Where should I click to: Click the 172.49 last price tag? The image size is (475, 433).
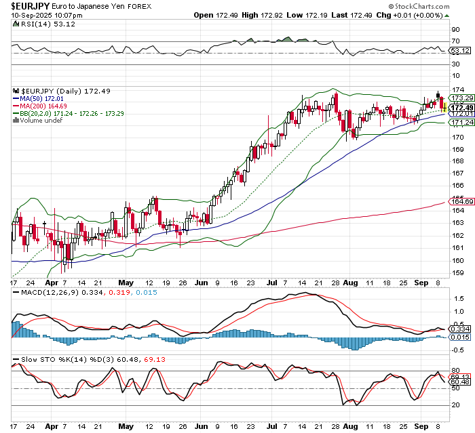461,108
